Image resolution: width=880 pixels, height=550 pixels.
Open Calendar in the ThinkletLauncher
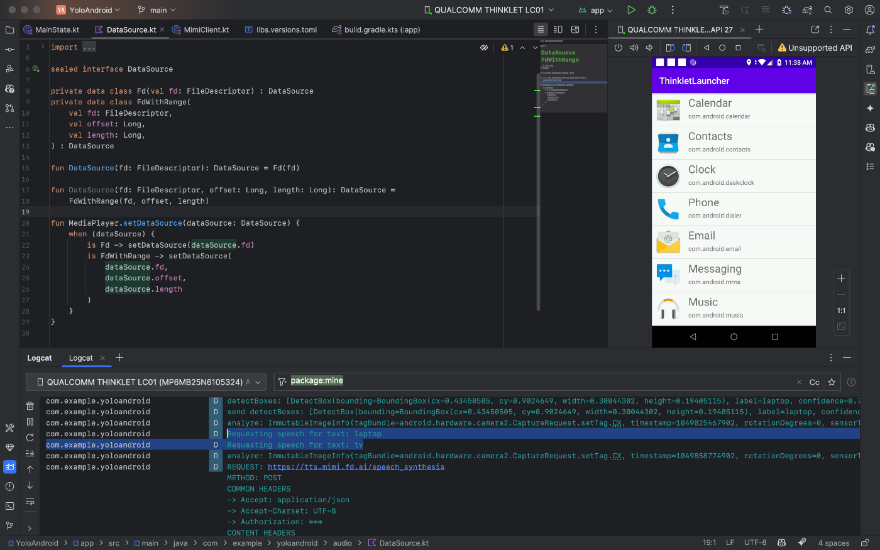point(734,109)
